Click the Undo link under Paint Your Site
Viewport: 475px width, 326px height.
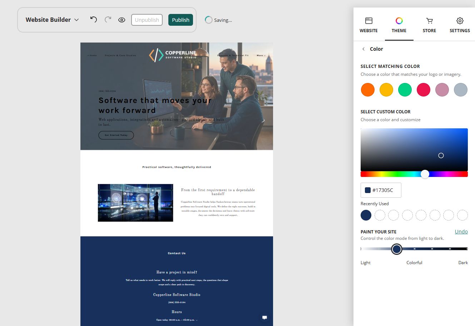pyautogui.click(x=461, y=232)
